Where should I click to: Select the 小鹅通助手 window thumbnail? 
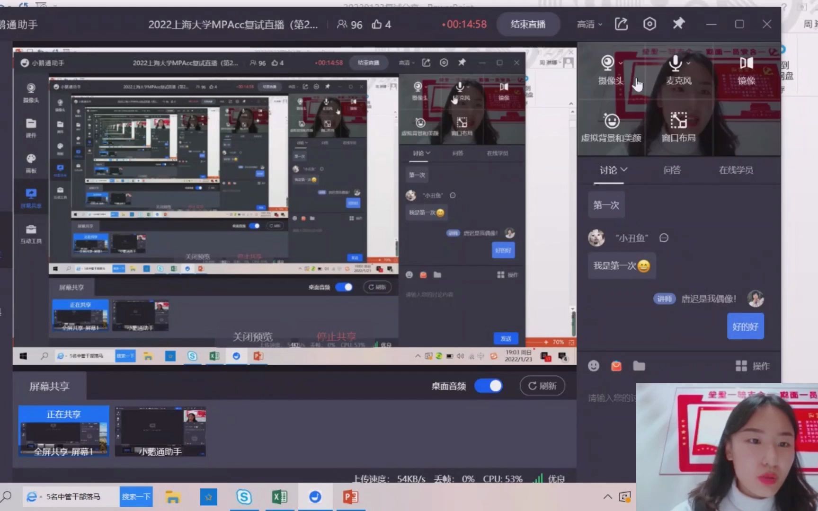[x=160, y=431]
